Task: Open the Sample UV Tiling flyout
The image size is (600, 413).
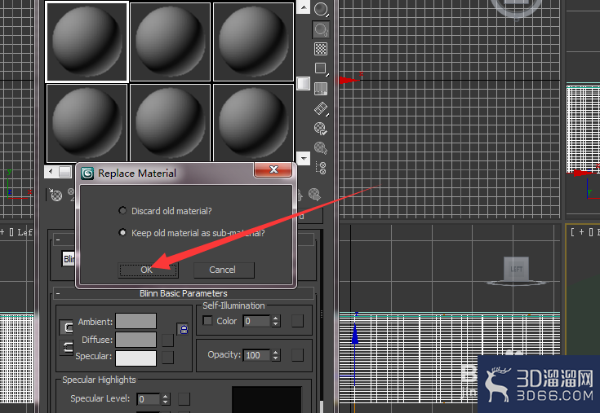Action: click(x=321, y=69)
